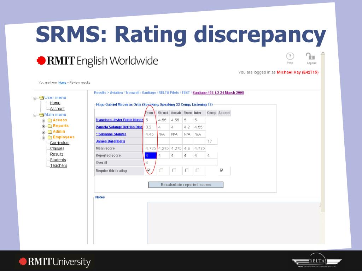Screen dimensions: 362x271
Task: Open the Teachers menu item
Action: [x=58, y=166]
